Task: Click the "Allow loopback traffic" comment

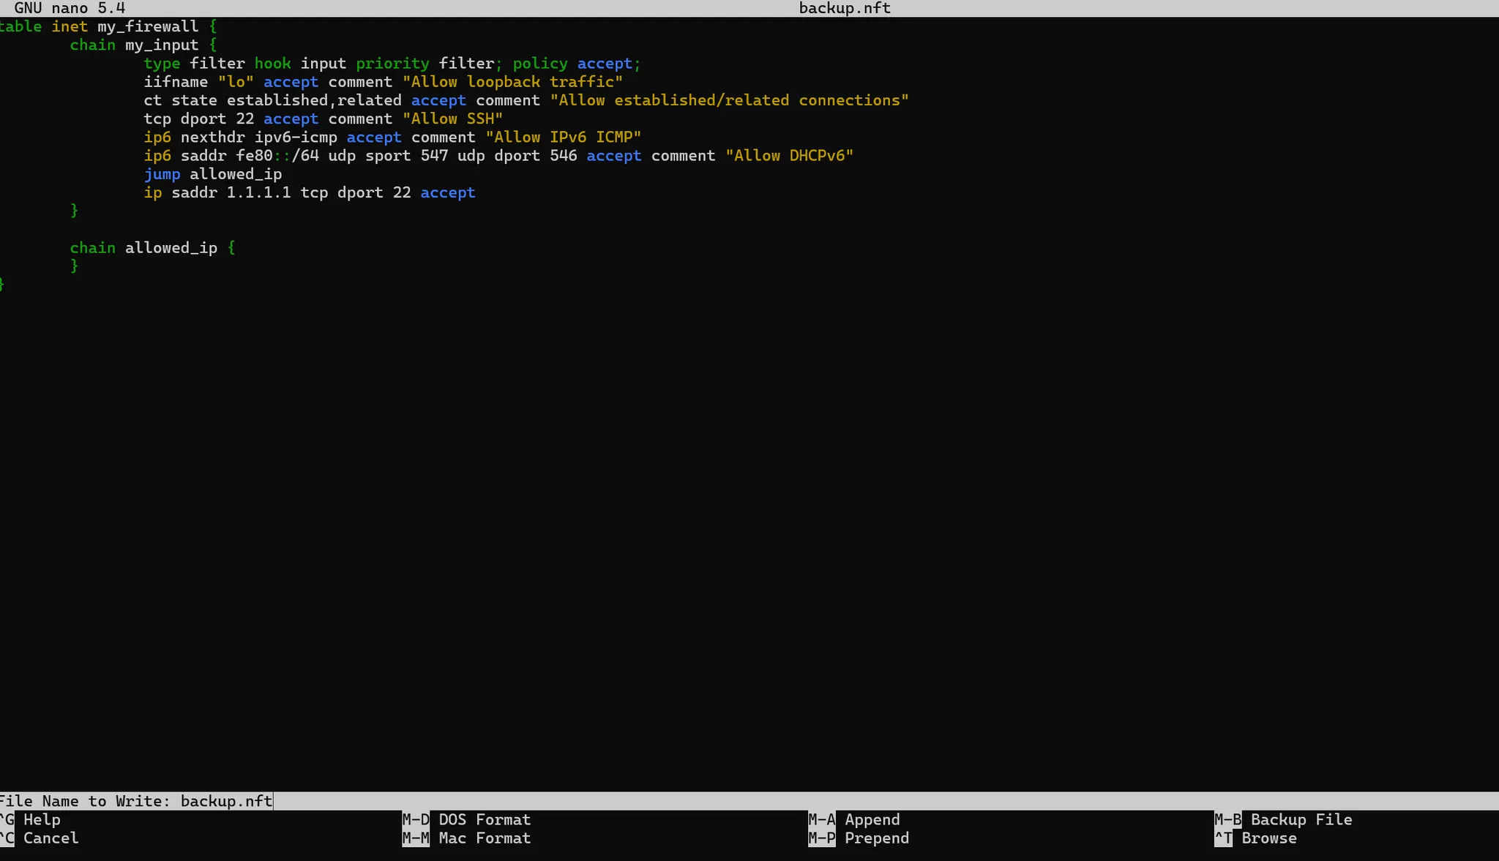Action: (512, 82)
